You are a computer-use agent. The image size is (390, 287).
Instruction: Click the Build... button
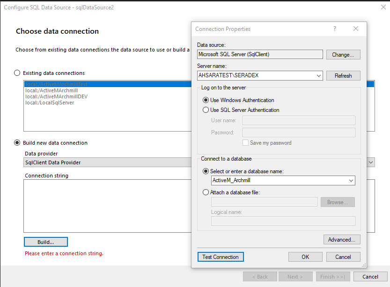[46, 242]
